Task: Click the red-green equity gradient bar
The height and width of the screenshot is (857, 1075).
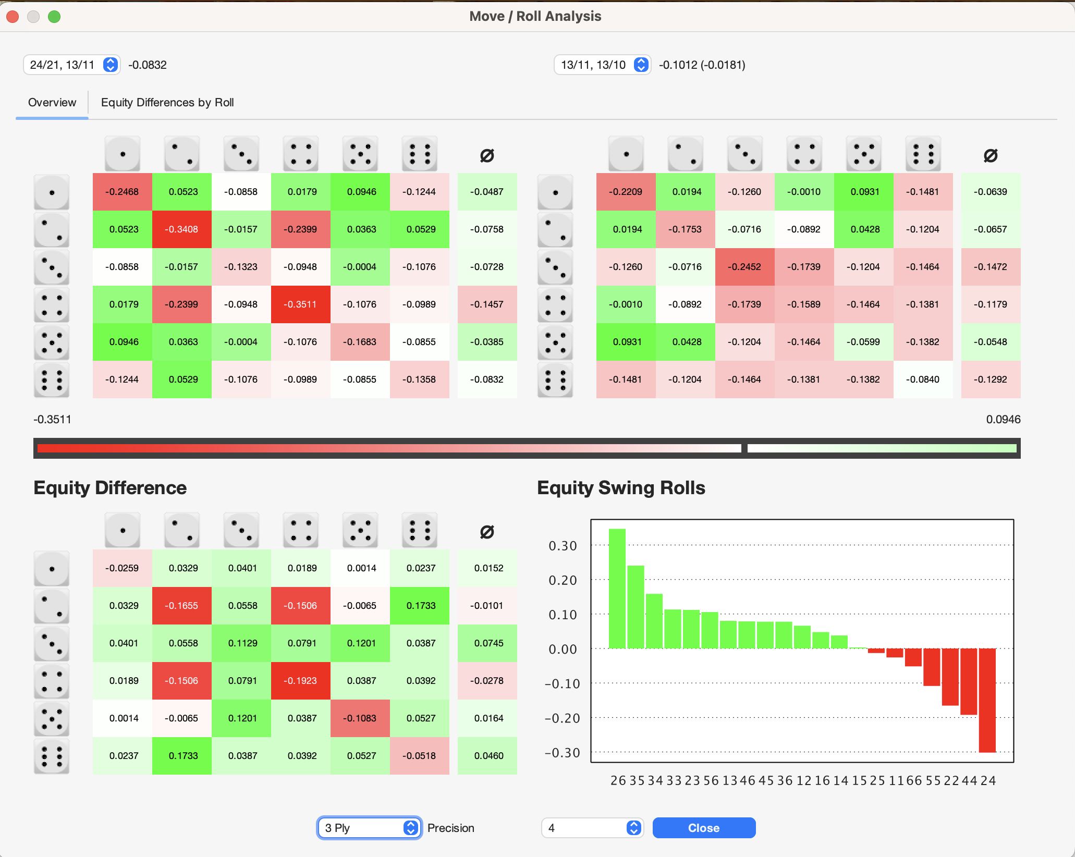Action: pos(527,448)
